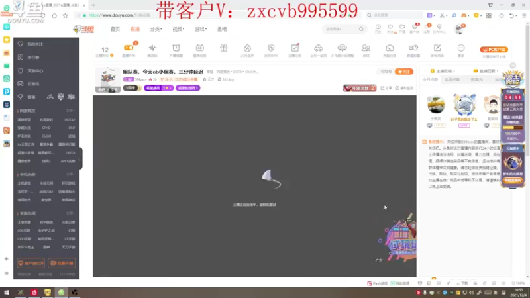Click the client download button in sidebar bottom
530x298 pixels.
click(30, 263)
